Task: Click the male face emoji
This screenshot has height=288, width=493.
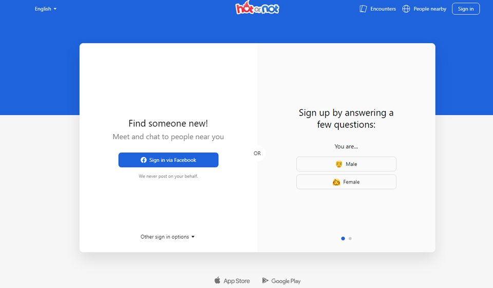Action: (x=339, y=164)
